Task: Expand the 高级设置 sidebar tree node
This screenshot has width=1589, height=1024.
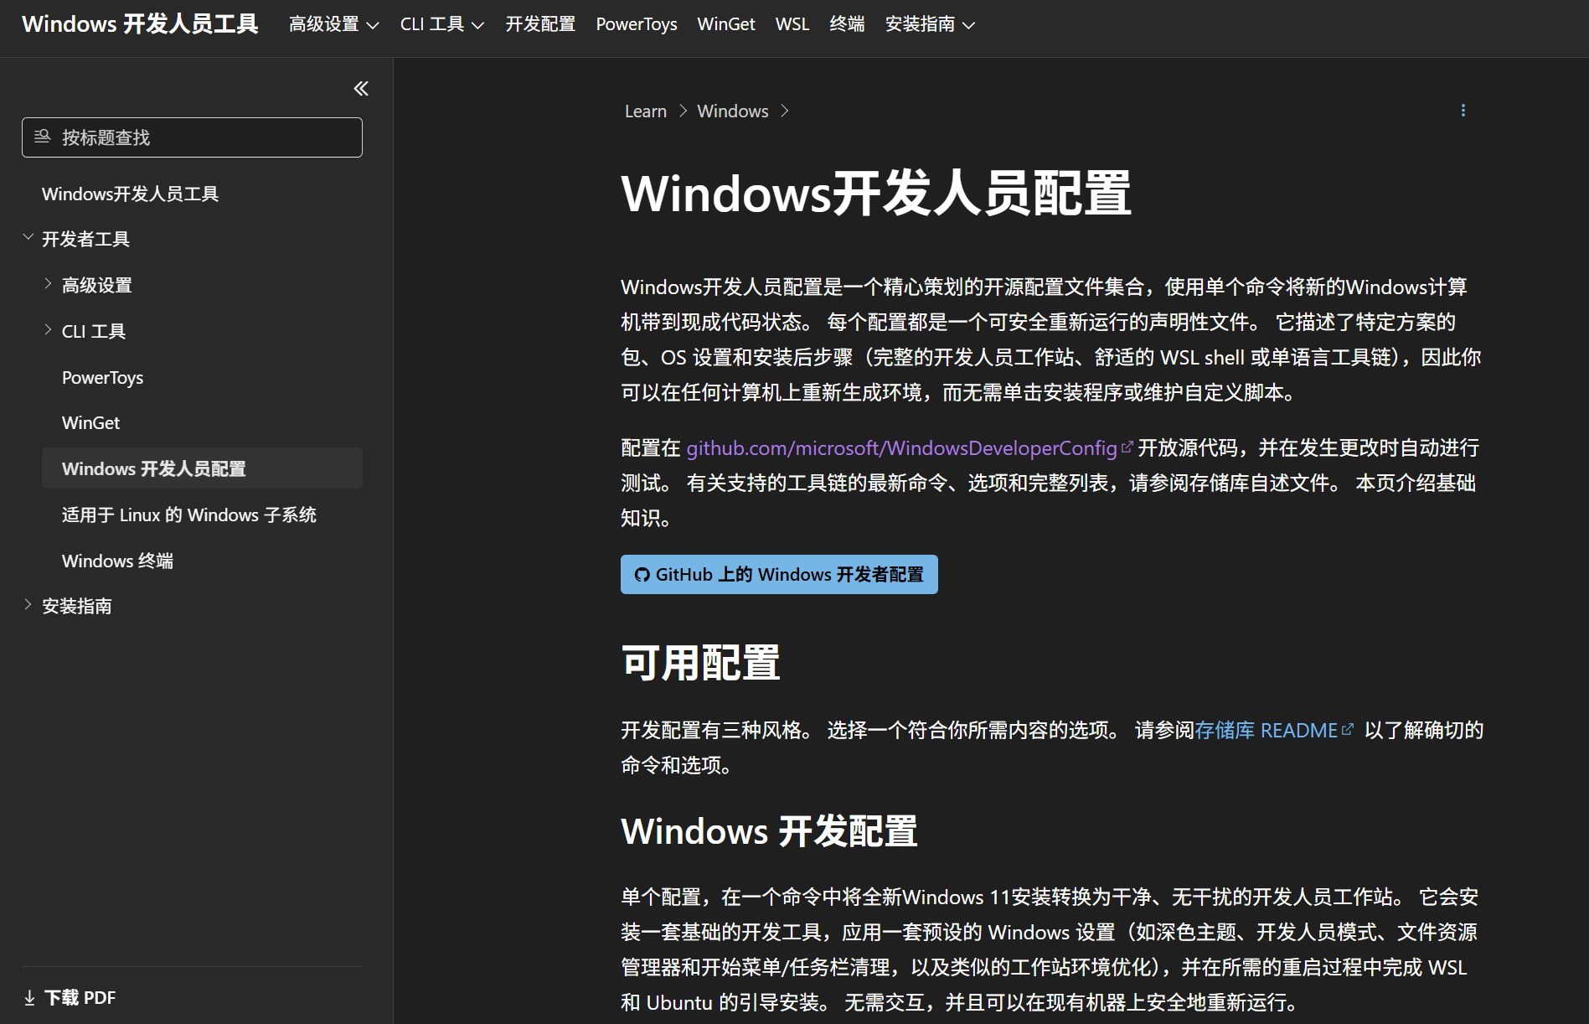Action: [48, 284]
